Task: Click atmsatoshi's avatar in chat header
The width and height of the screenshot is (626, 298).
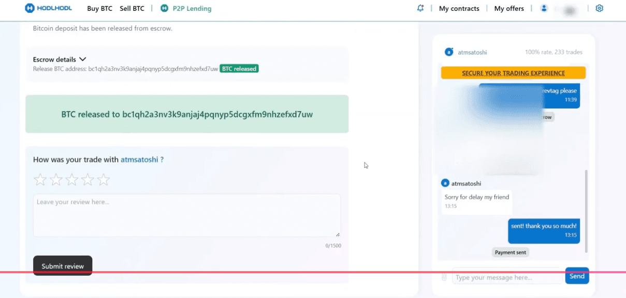Action: [x=449, y=52]
